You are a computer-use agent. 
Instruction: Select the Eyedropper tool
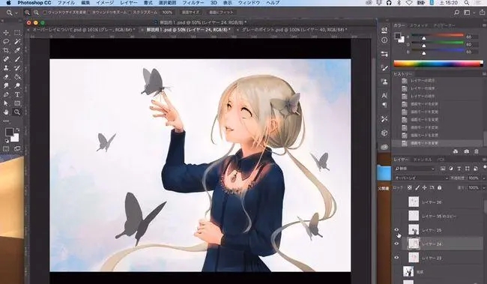[17, 50]
